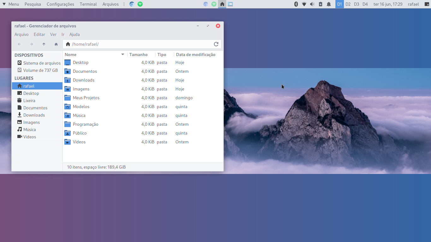Click the forward navigation arrow
Image resolution: width=431 pixels, height=242 pixels.
click(x=32, y=44)
